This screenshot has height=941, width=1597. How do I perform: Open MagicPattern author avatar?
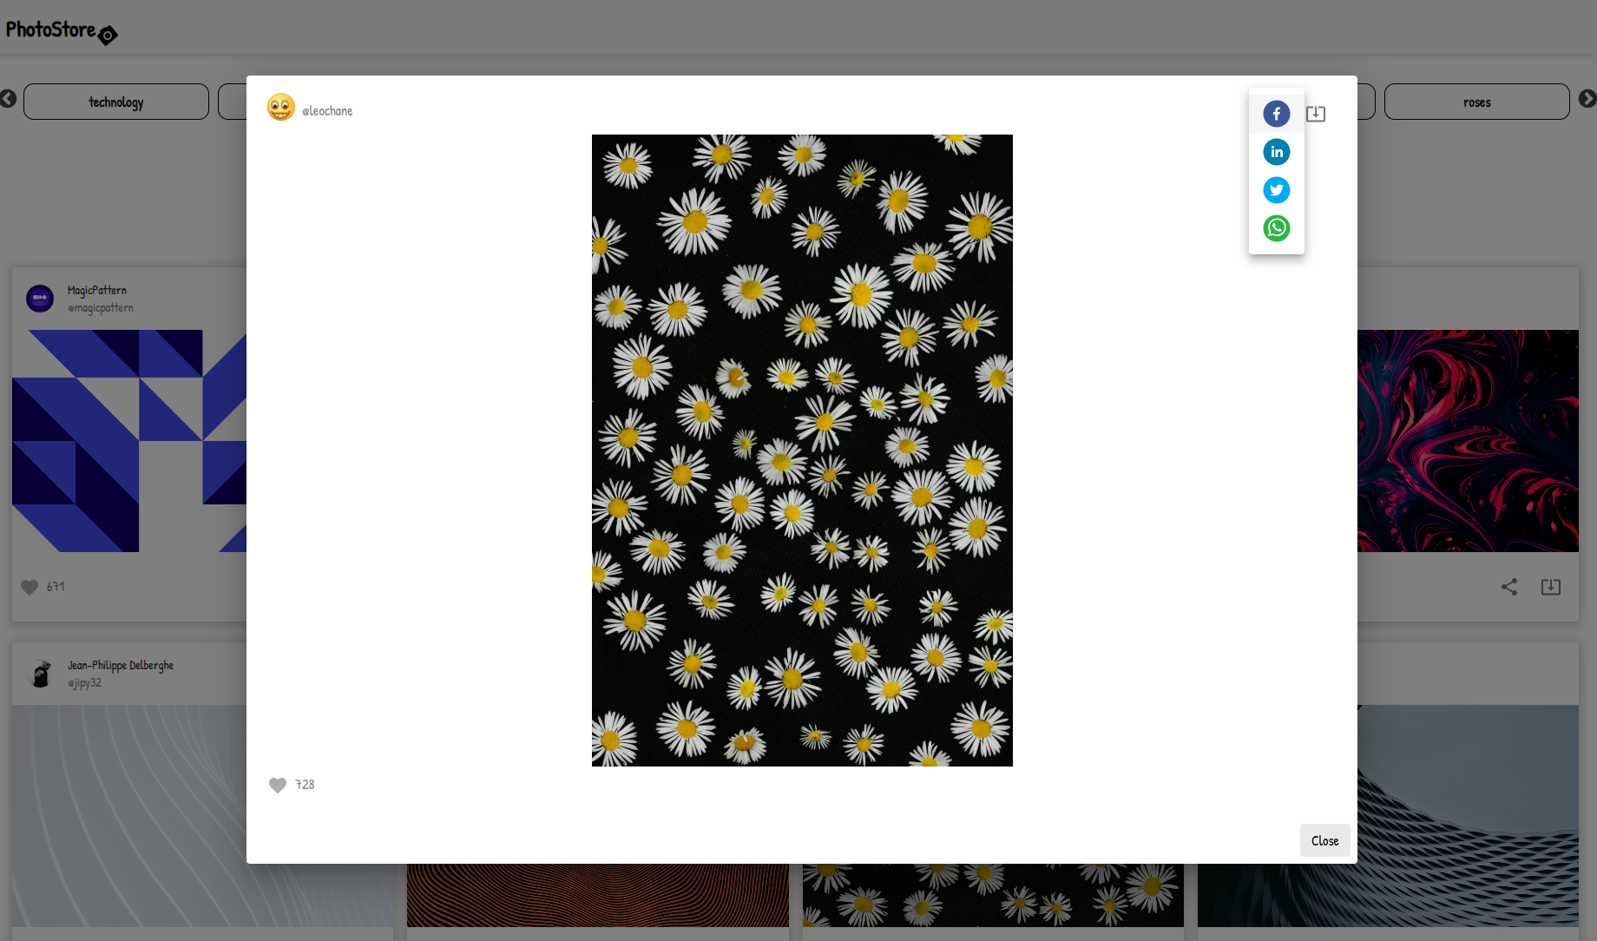tap(40, 298)
